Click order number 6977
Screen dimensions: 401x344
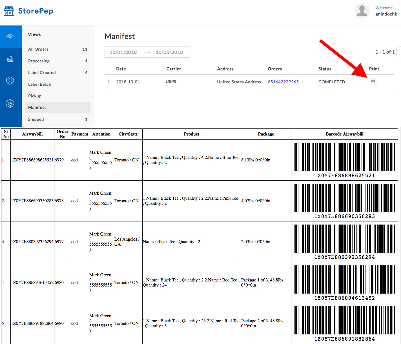coord(59,242)
